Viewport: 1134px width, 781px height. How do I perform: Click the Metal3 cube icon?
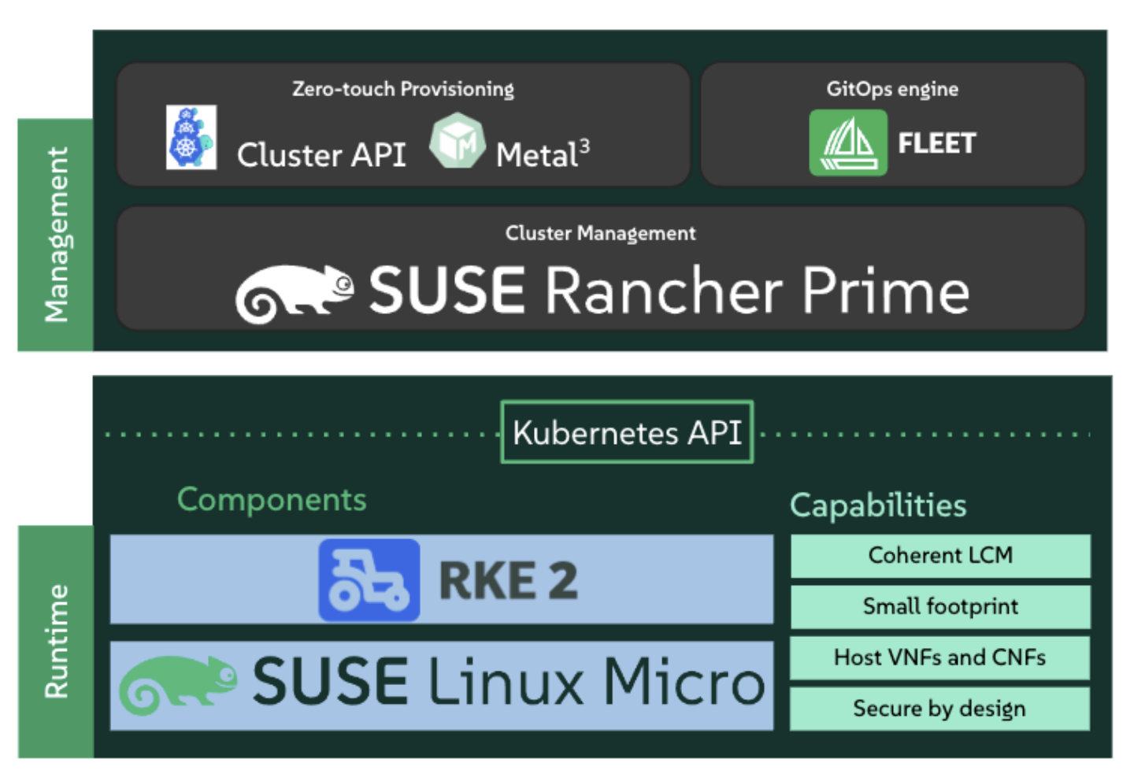click(457, 140)
